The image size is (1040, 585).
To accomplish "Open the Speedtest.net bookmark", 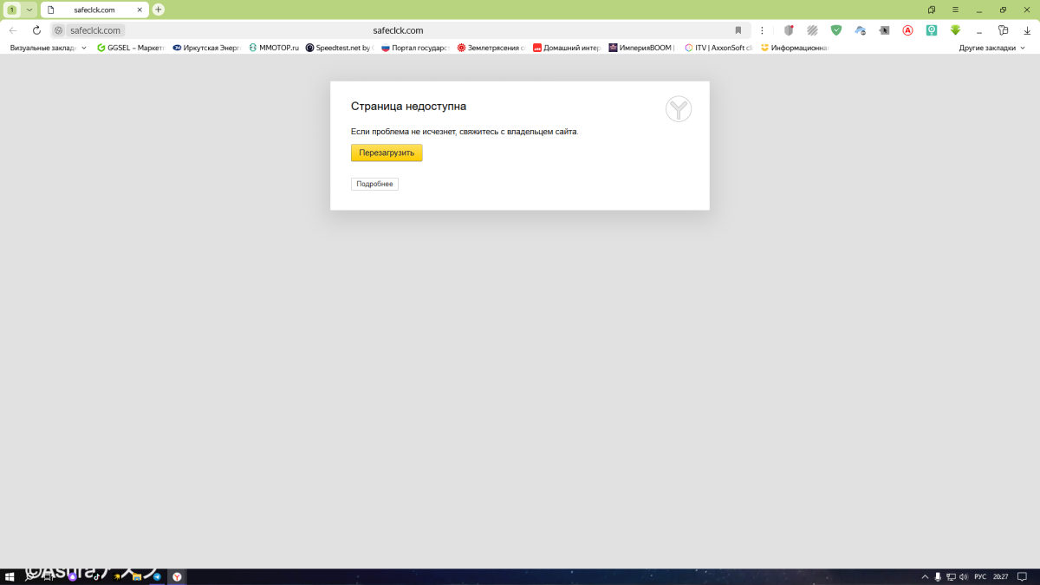I will 338,48.
